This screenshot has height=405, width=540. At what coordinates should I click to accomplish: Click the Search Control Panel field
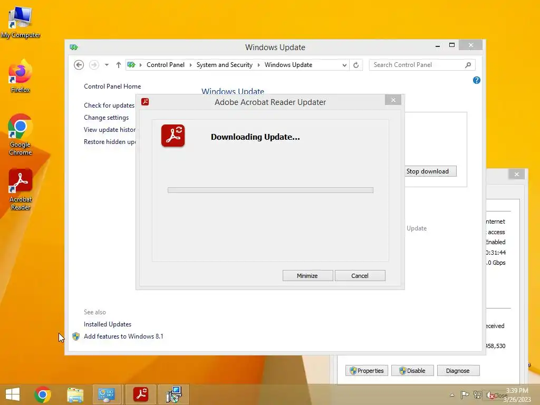422,65
